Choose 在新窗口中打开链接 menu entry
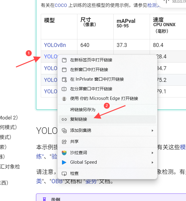Screen dimensions: 186x201 (107, 70)
